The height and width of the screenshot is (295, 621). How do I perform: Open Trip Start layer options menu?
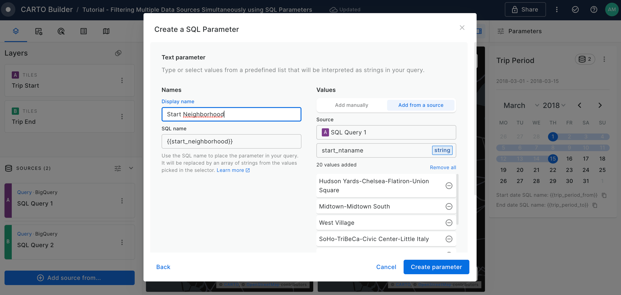pos(122,80)
